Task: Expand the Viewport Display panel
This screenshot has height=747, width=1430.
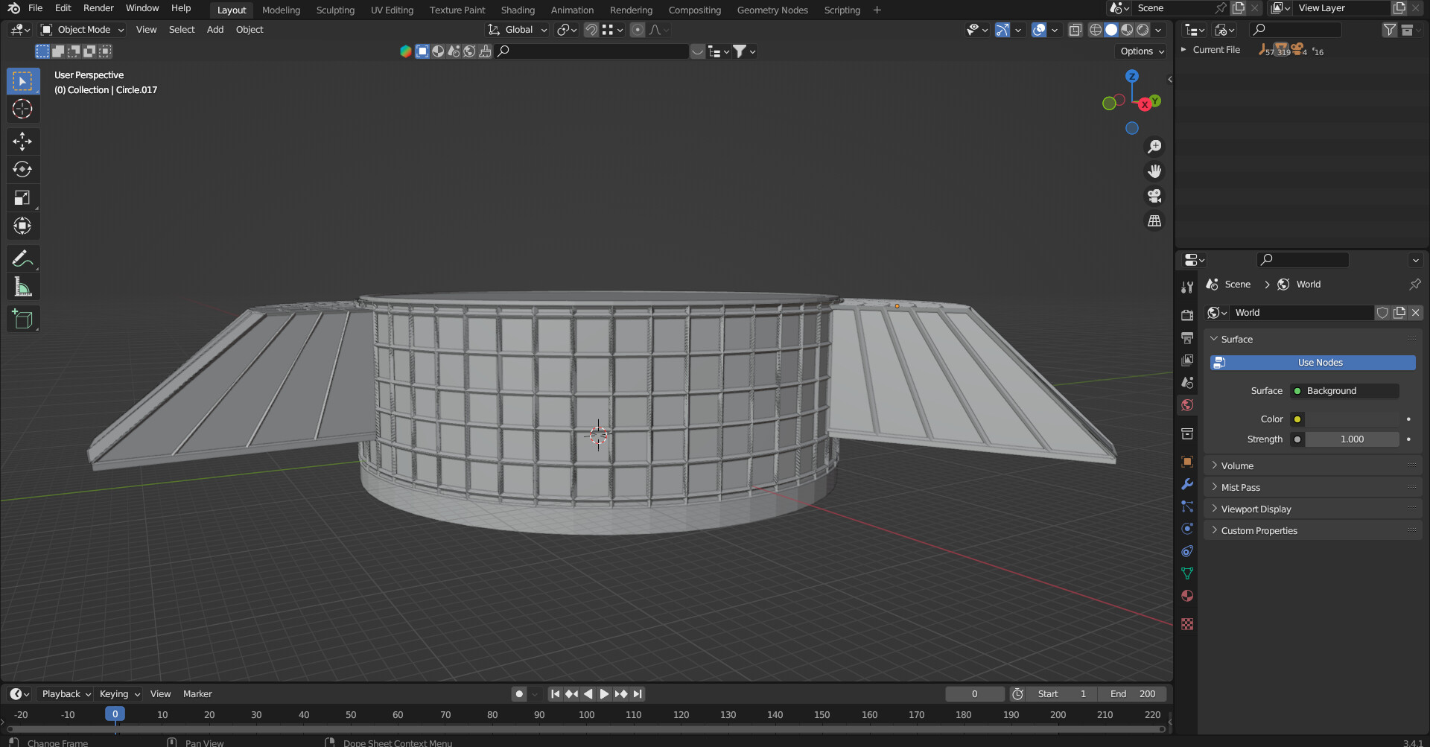Action: pyautogui.click(x=1256, y=509)
